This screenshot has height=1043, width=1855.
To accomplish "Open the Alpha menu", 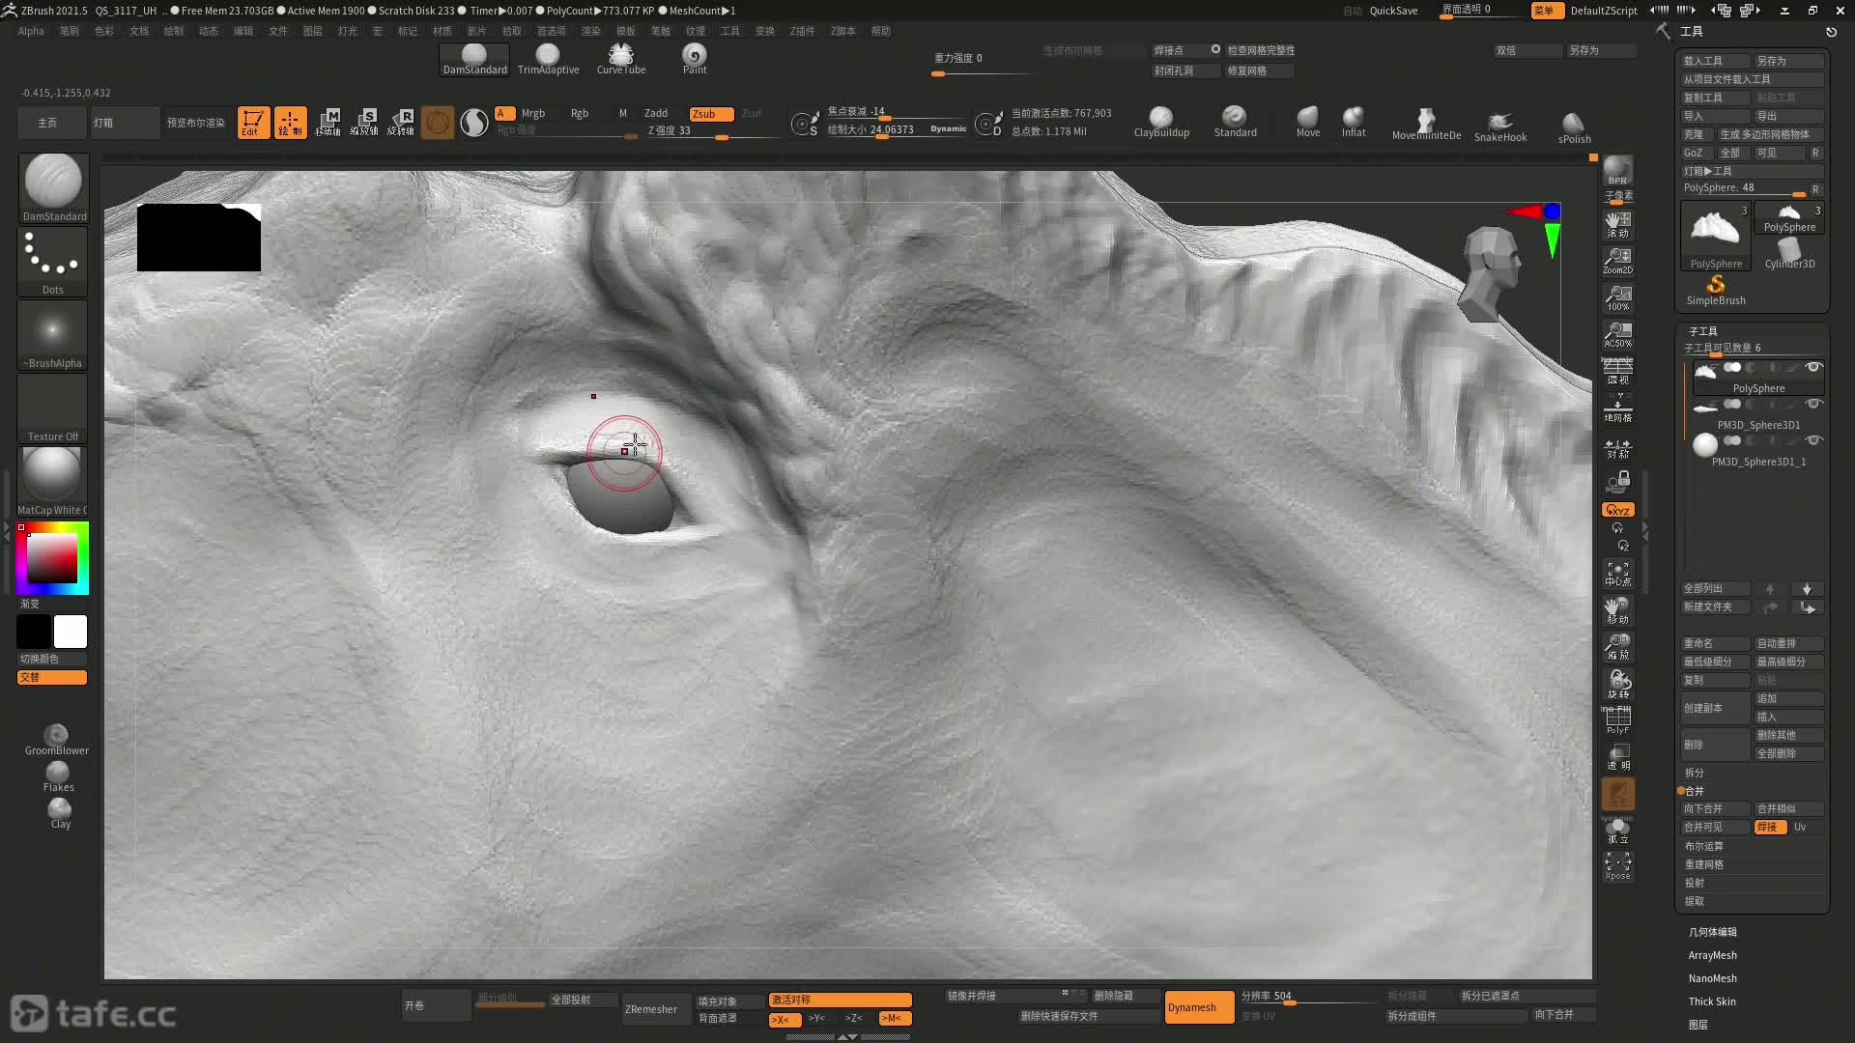I will [x=31, y=31].
